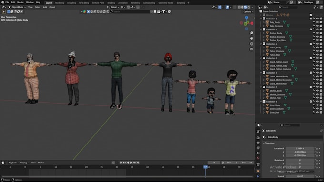Toggle viewport overlays button
324x182 pixels.
click(x=227, y=7)
